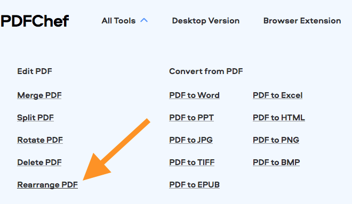Viewport: 352px width, 204px height.
Task: Open the Merge PDF tool
Action: pos(39,95)
